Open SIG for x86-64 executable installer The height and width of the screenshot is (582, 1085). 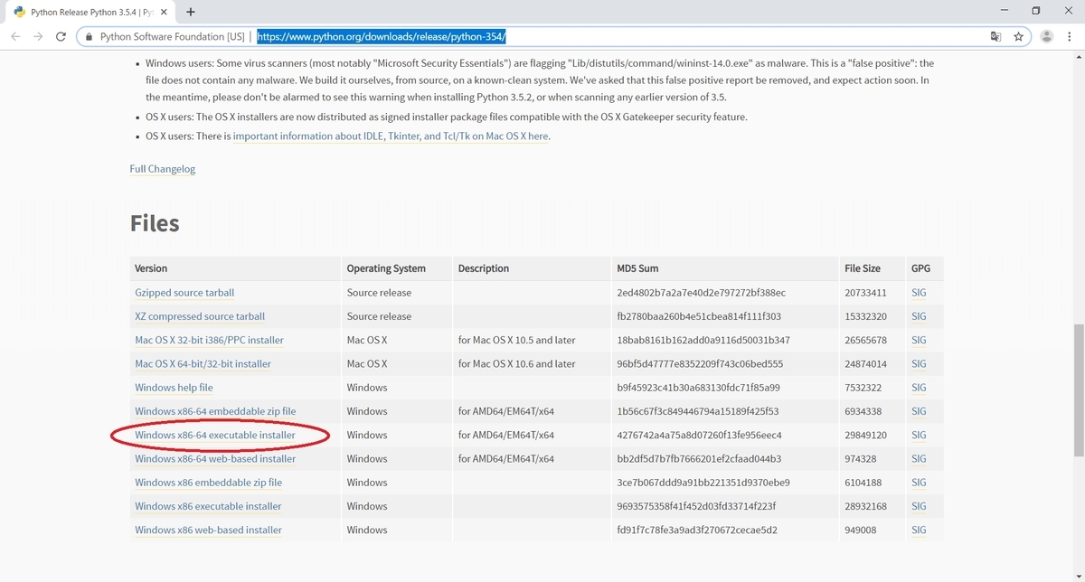919,435
